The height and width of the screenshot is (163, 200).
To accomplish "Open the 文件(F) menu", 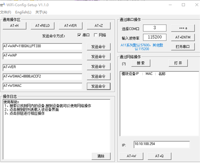I will (x=6, y=12).
